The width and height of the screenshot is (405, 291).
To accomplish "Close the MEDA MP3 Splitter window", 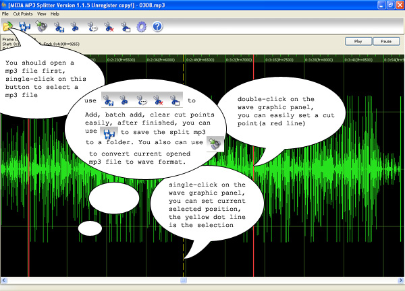I will click(400, 5).
